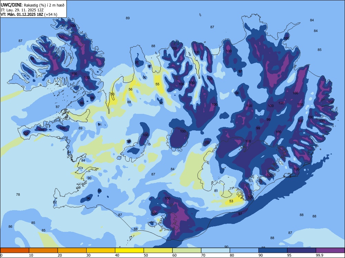
Task: Pick the pale yellow 50–60 legend swatch
Action: [158, 250]
